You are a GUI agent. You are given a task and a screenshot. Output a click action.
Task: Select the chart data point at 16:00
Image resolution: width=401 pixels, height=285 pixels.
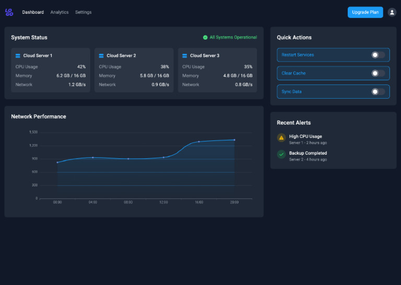199,141
